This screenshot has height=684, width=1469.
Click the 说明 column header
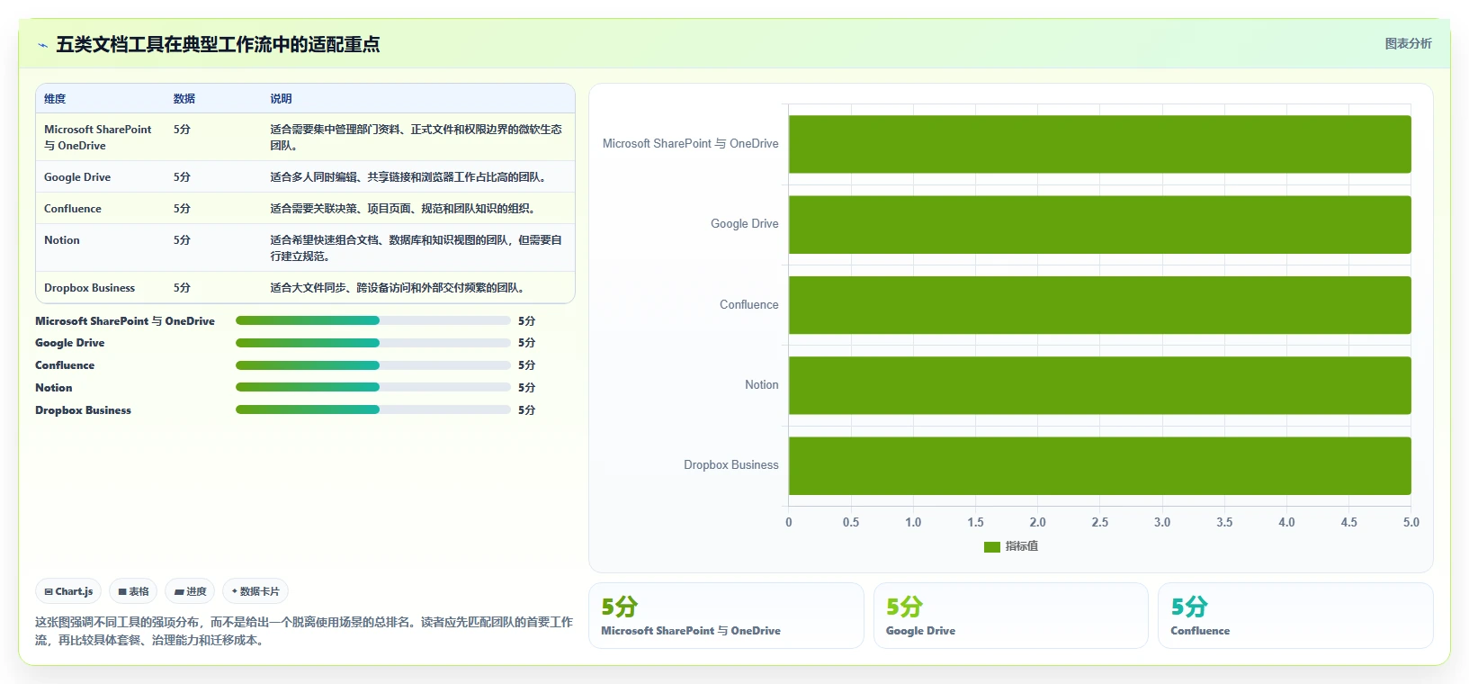click(281, 99)
